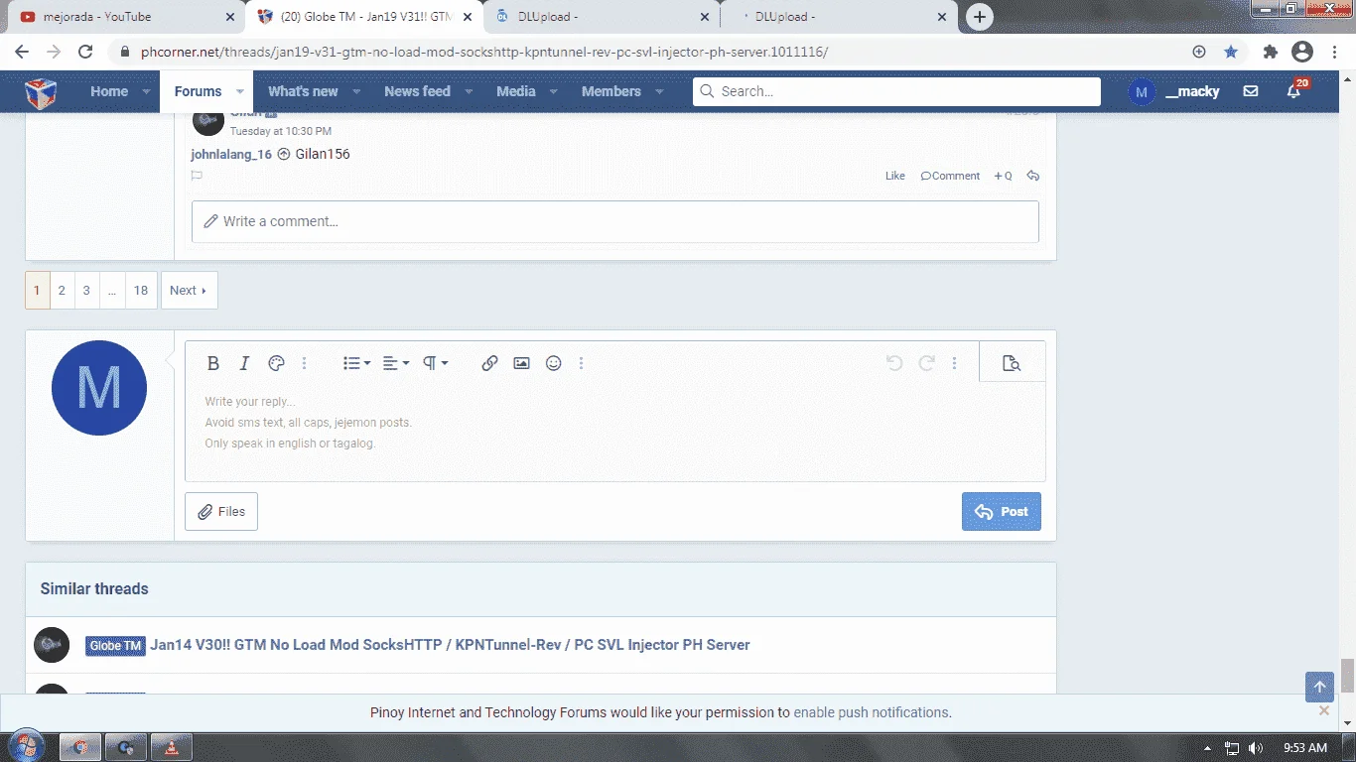Open more insert options beside the smiley icon

[x=582, y=363]
